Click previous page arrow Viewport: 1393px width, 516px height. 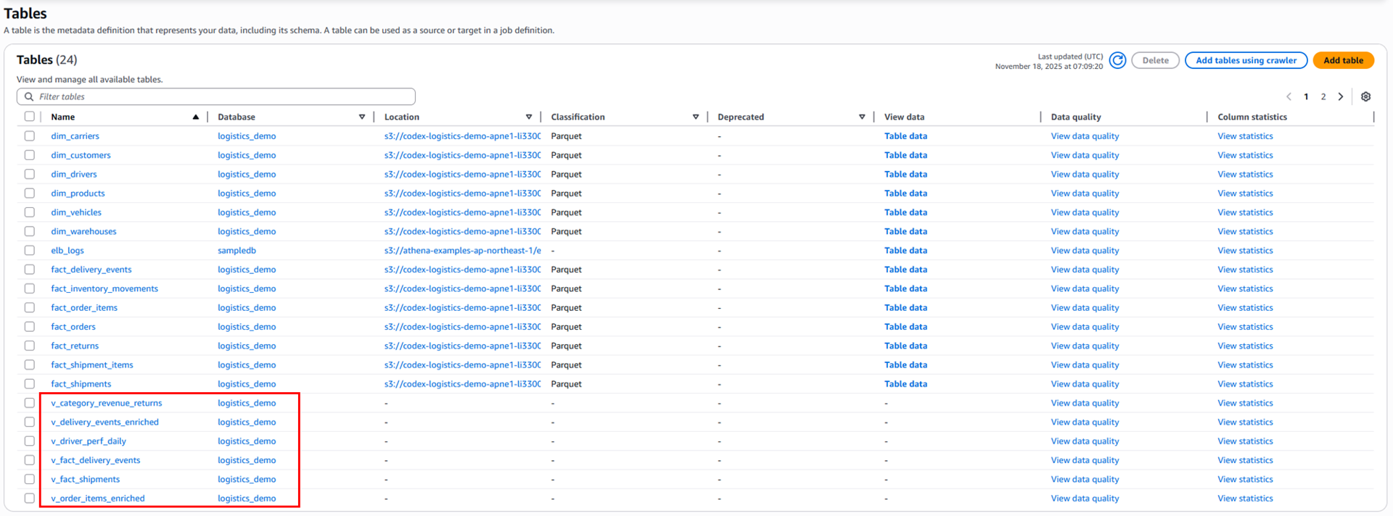click(x=1289, y=96)
